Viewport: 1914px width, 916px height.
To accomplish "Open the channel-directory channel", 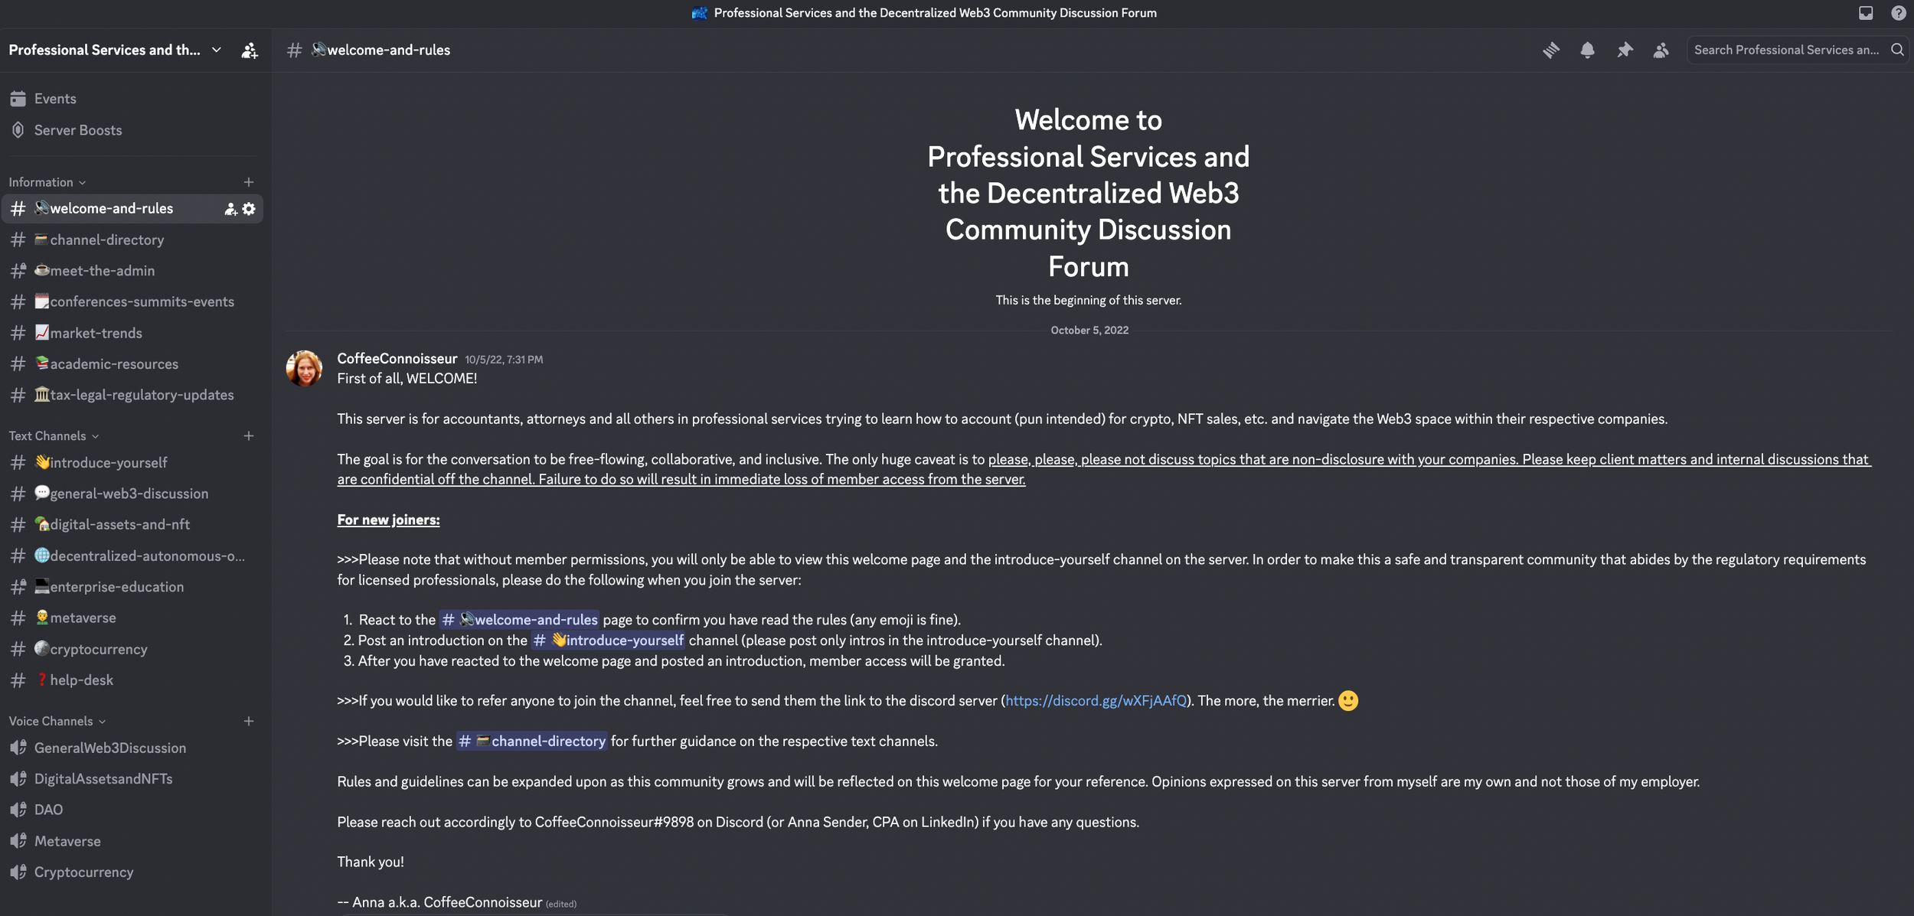I will (132, 240).
